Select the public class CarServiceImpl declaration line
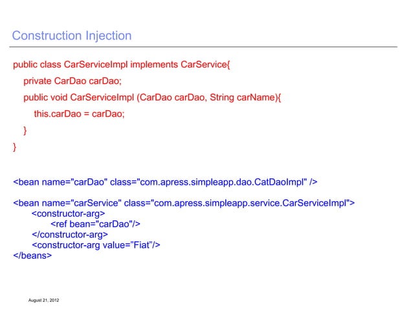 click(122, 65)
